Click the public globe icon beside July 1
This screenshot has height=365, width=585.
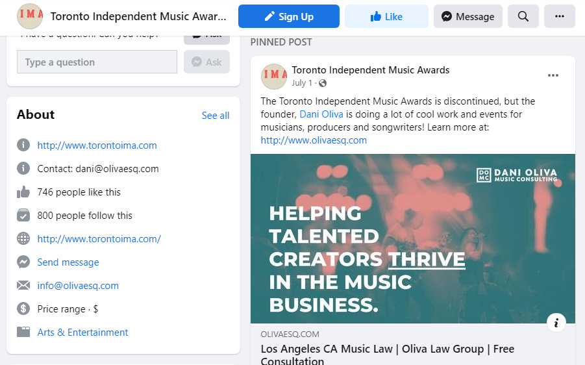tap(323, 83)
